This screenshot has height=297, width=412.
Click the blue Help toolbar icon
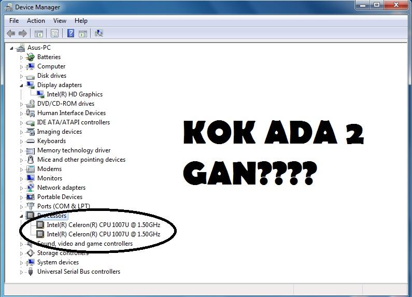tap(70, 33)
